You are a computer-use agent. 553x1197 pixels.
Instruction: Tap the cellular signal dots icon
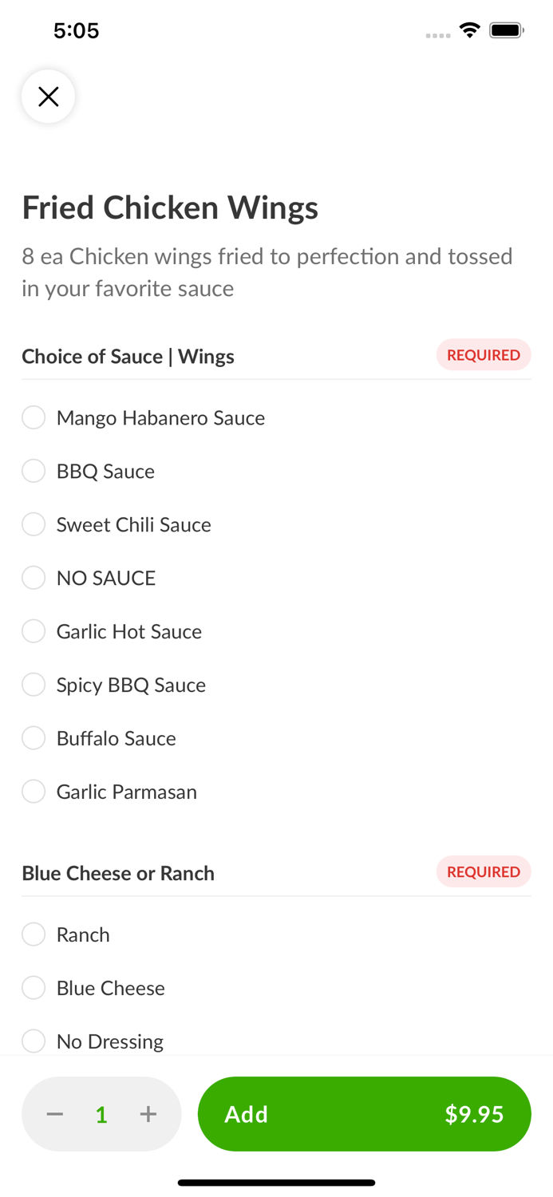pos(438,34)
